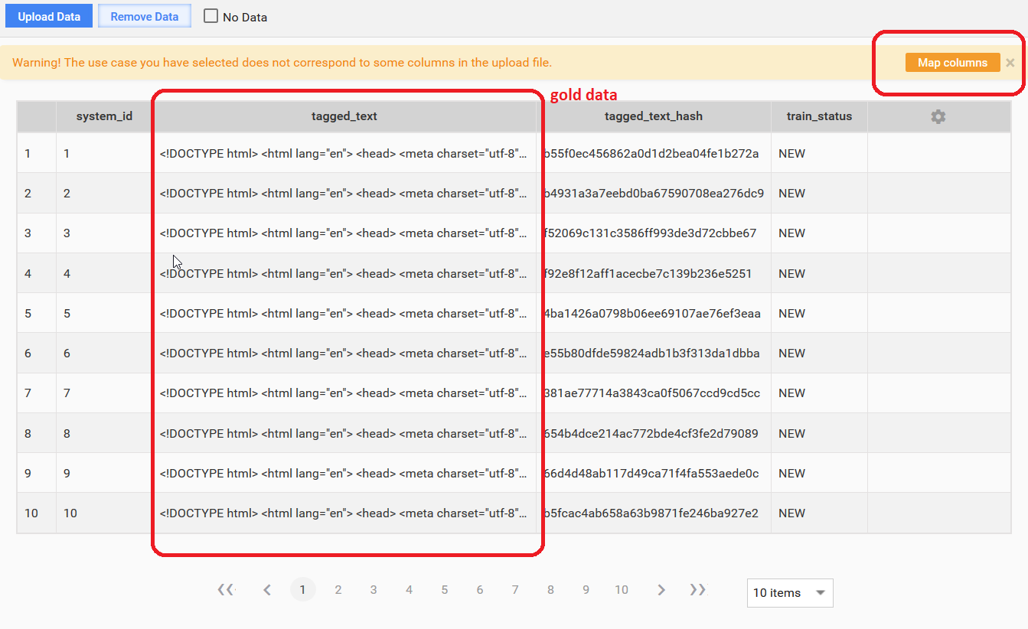The width and height of the screenshot is (1028, 629).
Task: Click NEW status in row 4
Action: coord(791,273)
